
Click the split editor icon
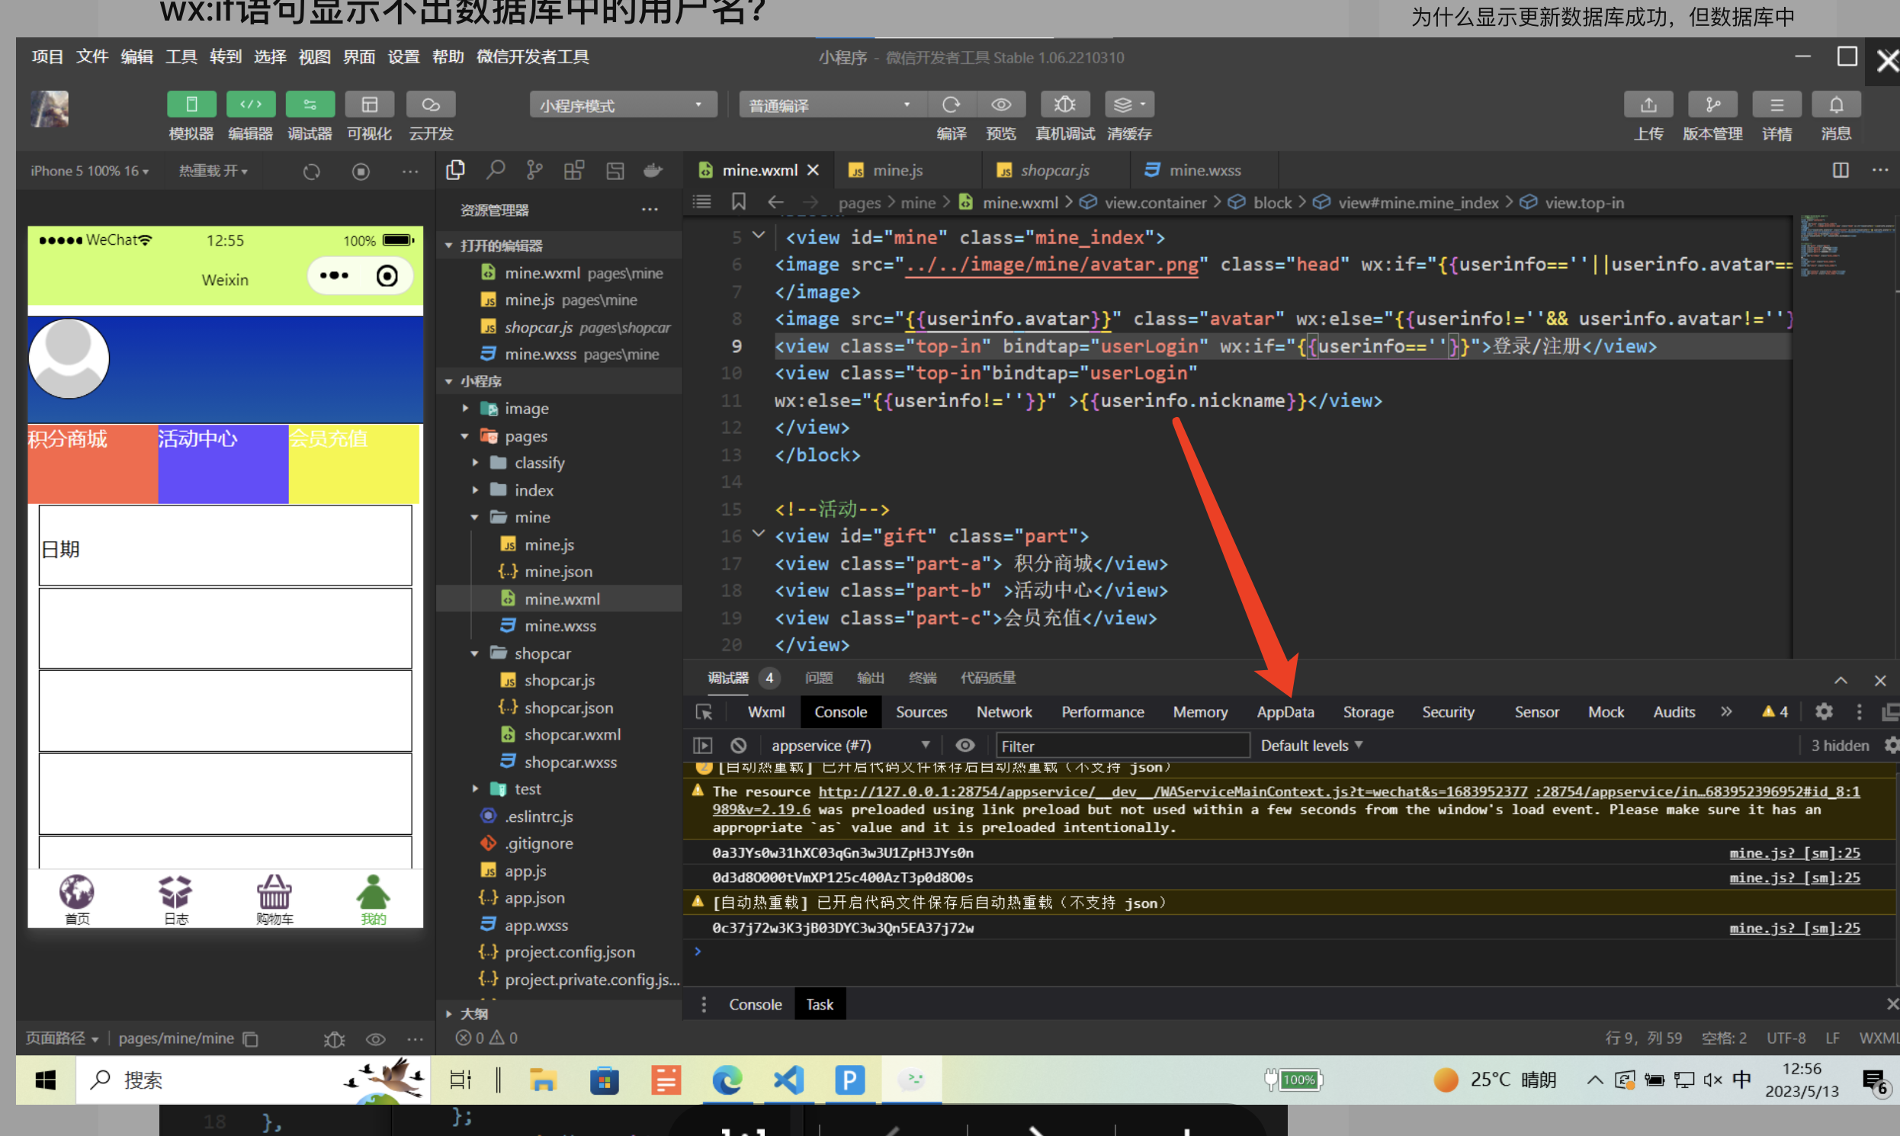(x=1841, y=170)
